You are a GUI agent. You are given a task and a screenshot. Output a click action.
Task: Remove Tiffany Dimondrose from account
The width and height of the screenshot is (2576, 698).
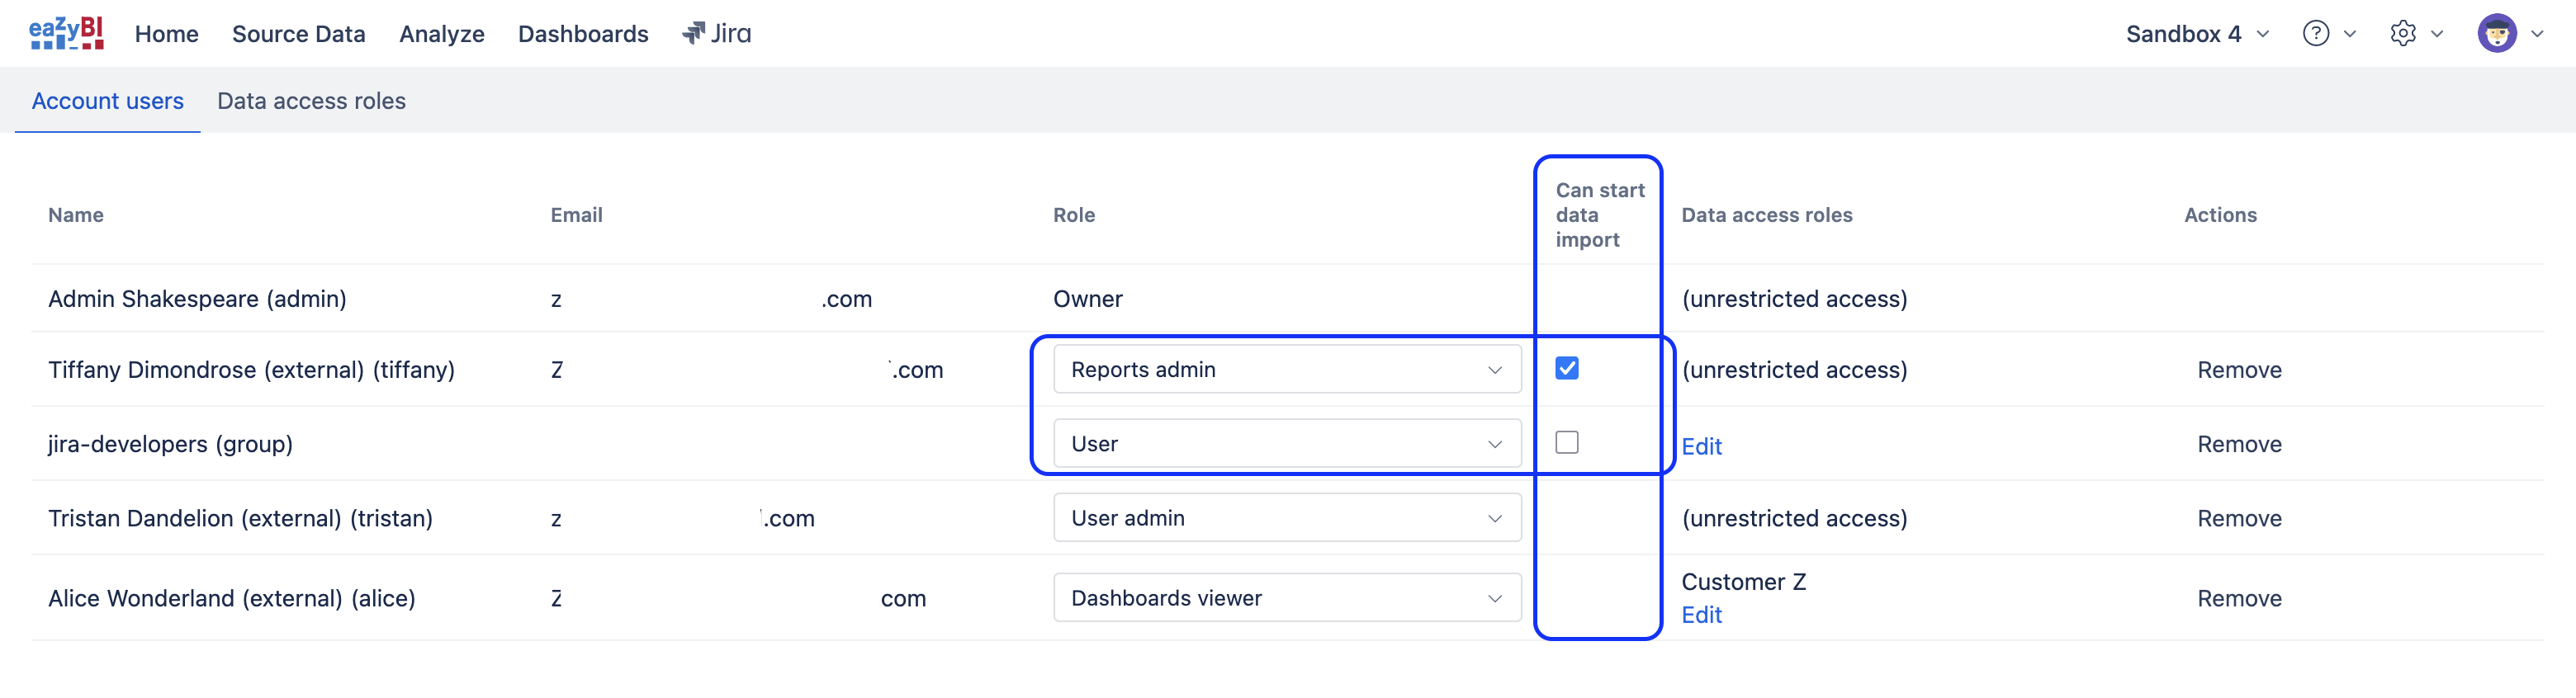(x=2239, y=369)
